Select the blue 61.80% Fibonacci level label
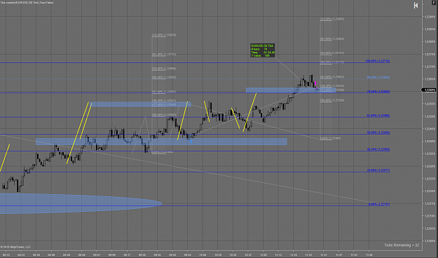The width and height of the screenshot is (438, 258). point(378,116)
